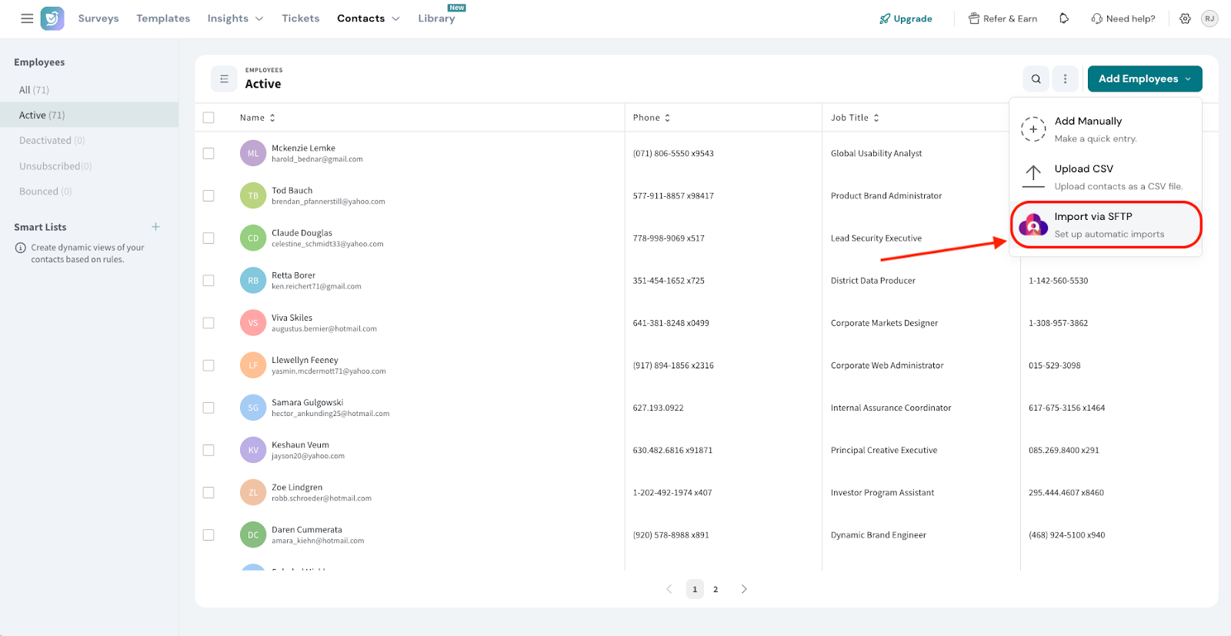Click the SurveySparrow logo icon
This screenshot has width=1231, height=636.
[52, 18]
